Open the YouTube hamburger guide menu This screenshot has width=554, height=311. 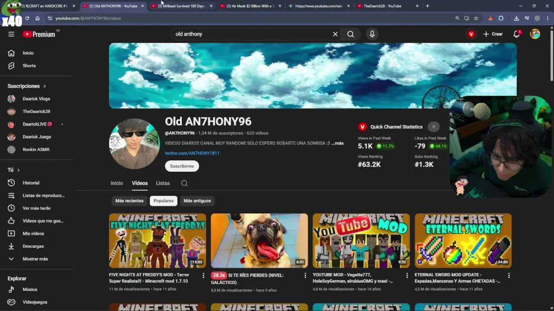pos(11,34)
